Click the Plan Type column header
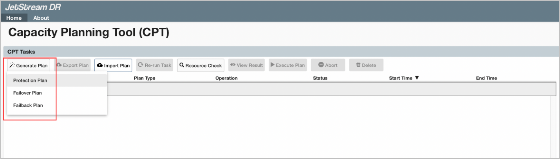This screenshot has height=159, width=560. click(x=145, y=78)
